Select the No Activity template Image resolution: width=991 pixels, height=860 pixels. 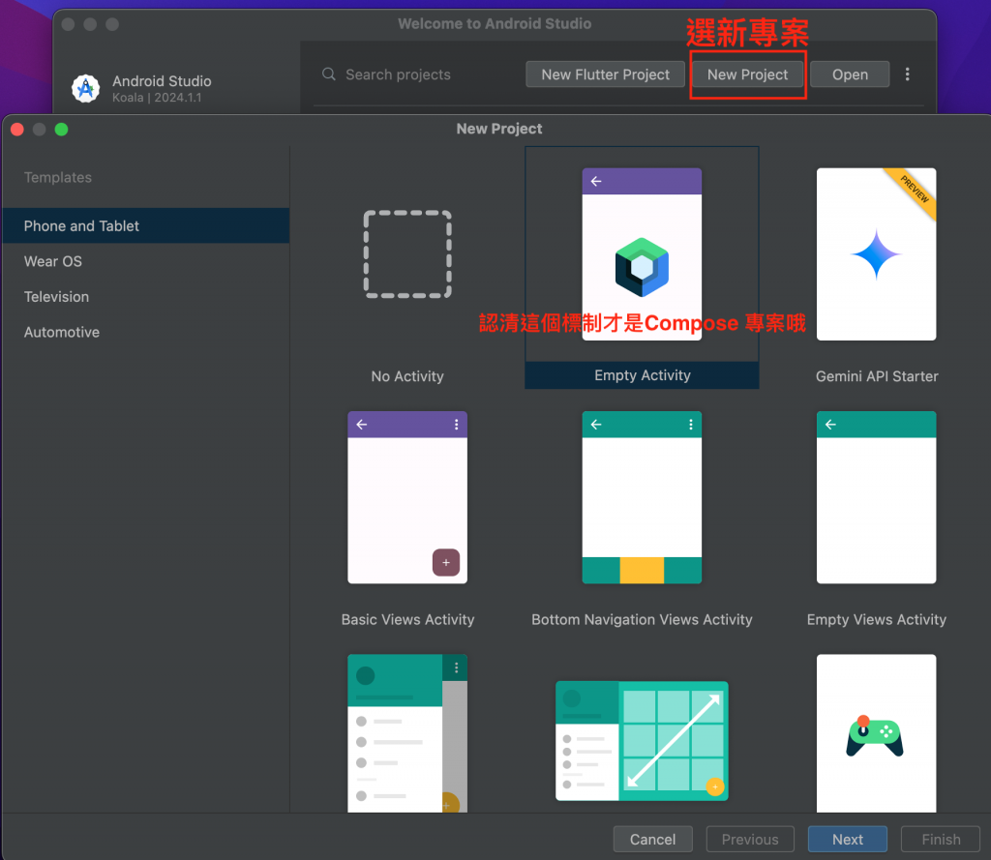[407, 268]
